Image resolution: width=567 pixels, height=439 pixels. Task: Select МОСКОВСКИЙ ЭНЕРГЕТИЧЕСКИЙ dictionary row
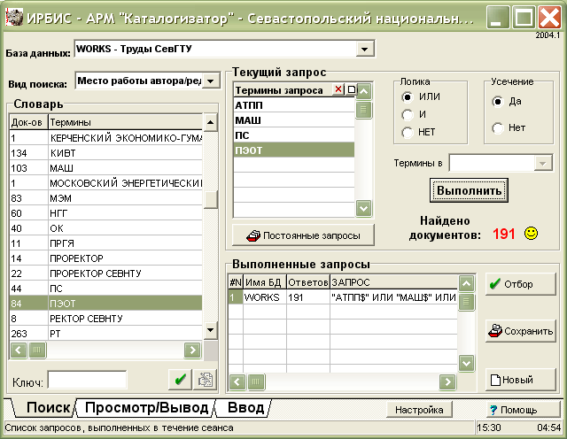click(x=106, y=183)
